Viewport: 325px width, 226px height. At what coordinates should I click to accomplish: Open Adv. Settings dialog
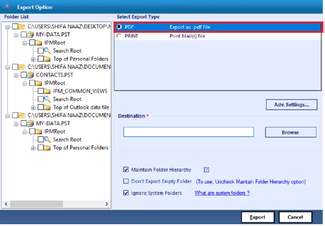[x=291, y=104]
